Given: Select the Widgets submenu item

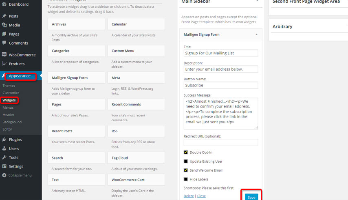Looking at the screenshot, I should (9, 100).
